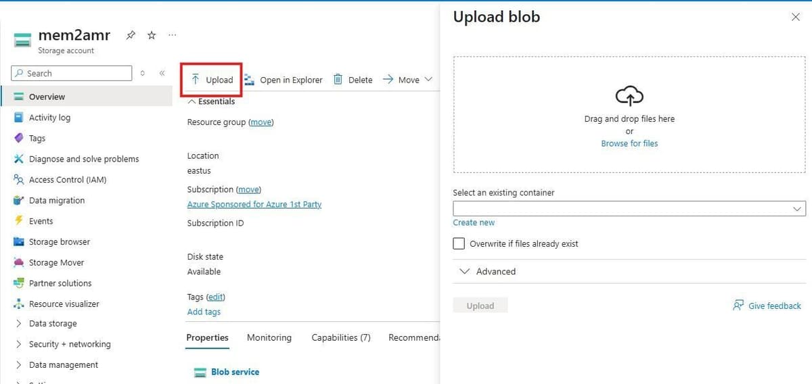Switch to the Monitoring tab
The width and height of the screenshot is (812, 384).
pyautogui.click(x=269, y=337)
